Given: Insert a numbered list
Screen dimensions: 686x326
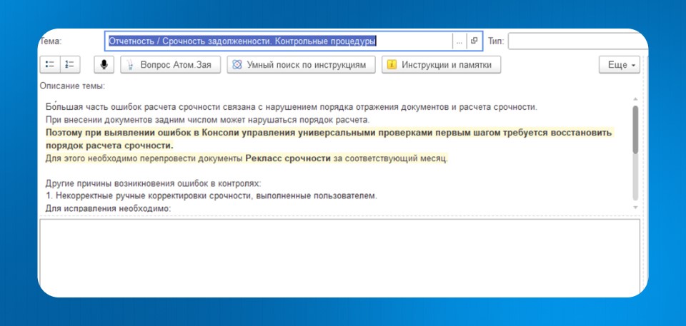Looking at the screenshot, I should (x=69, y=65).
